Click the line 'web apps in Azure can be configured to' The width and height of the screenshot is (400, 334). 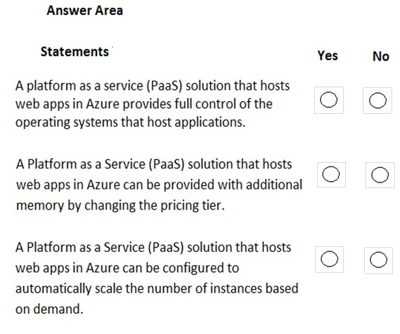point(127,268)
